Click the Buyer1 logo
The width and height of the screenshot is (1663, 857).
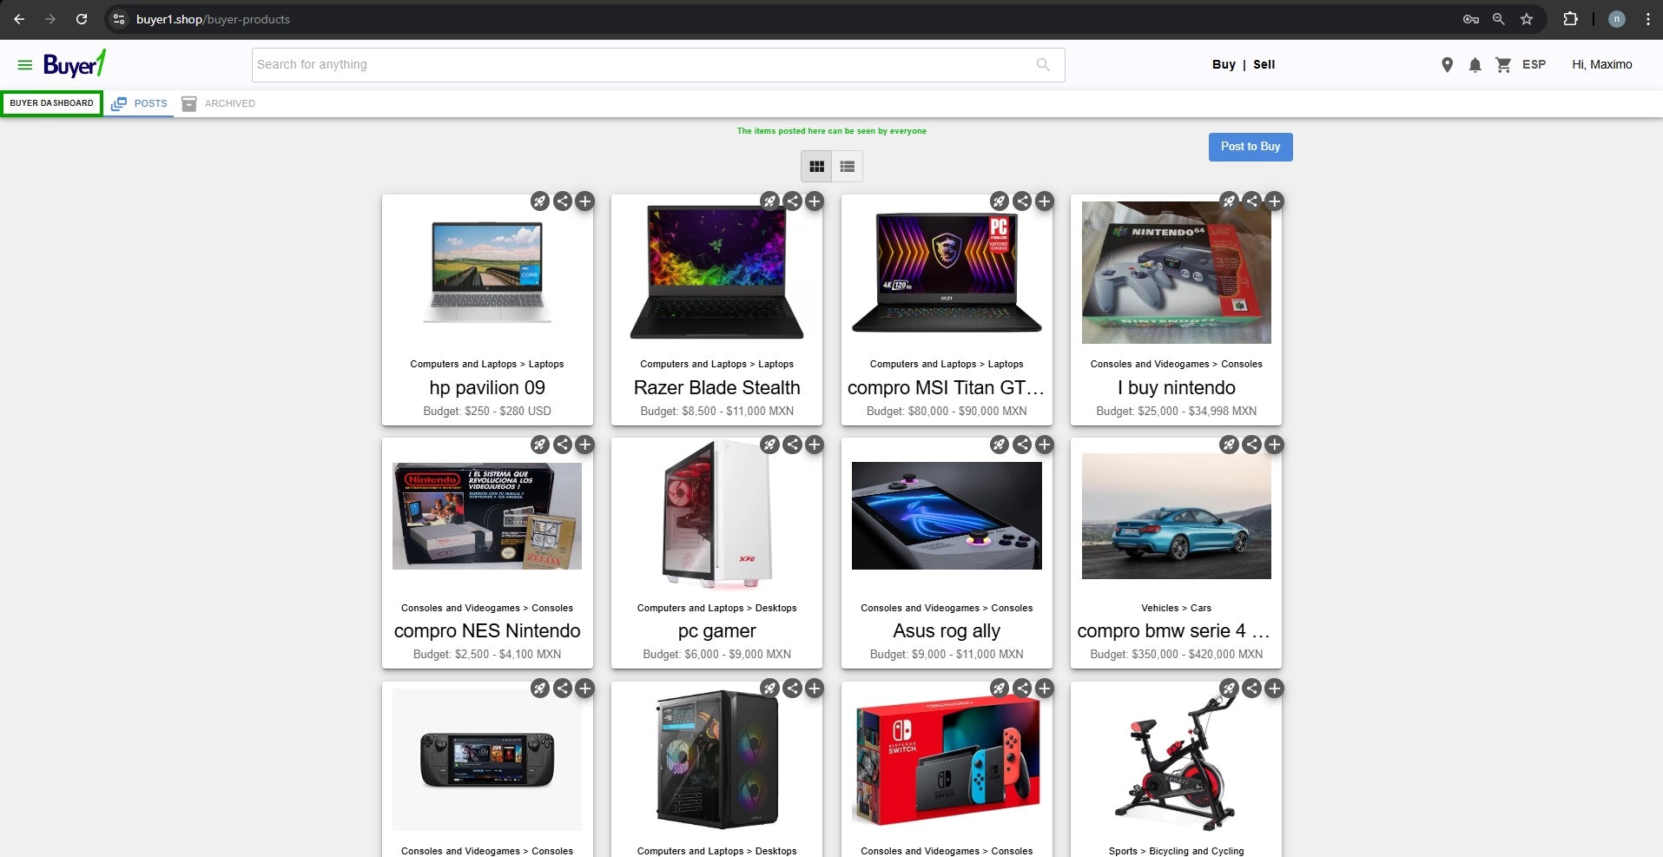pos(75,64)
